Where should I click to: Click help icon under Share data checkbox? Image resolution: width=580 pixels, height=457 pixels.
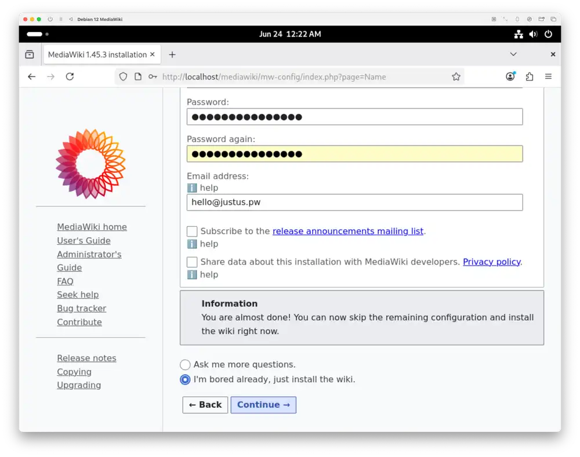point(191,275)
